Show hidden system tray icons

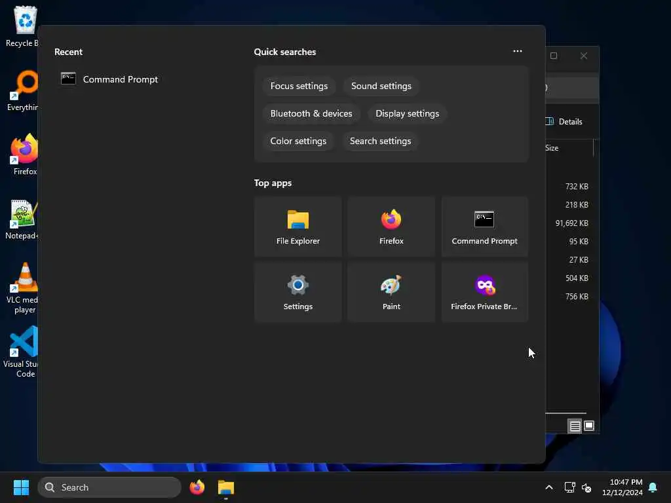click(x=549, y=487)
